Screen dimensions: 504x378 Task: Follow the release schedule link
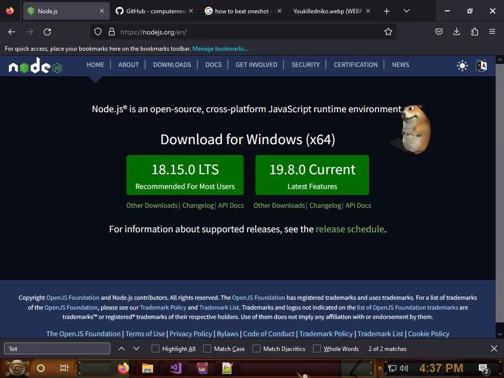click(x=350, y=229)
